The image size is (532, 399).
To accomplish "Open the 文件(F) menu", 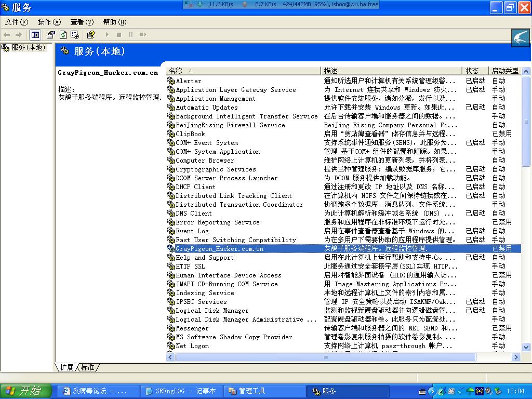I will click(16, 22).
